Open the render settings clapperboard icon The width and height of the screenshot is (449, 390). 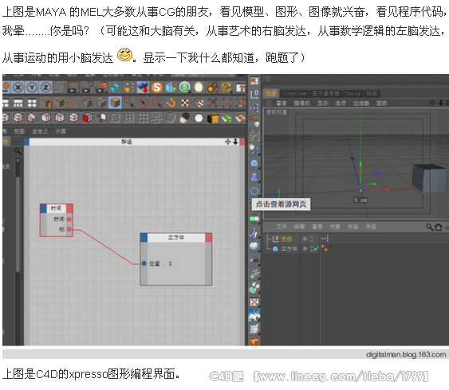click(100, 88)
